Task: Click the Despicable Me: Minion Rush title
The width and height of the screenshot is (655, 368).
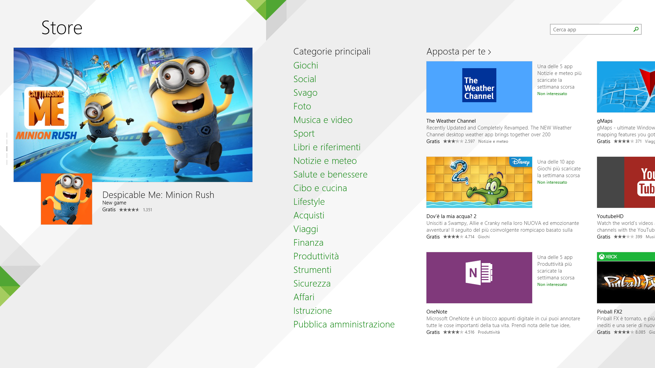Action: coord(158,195)
